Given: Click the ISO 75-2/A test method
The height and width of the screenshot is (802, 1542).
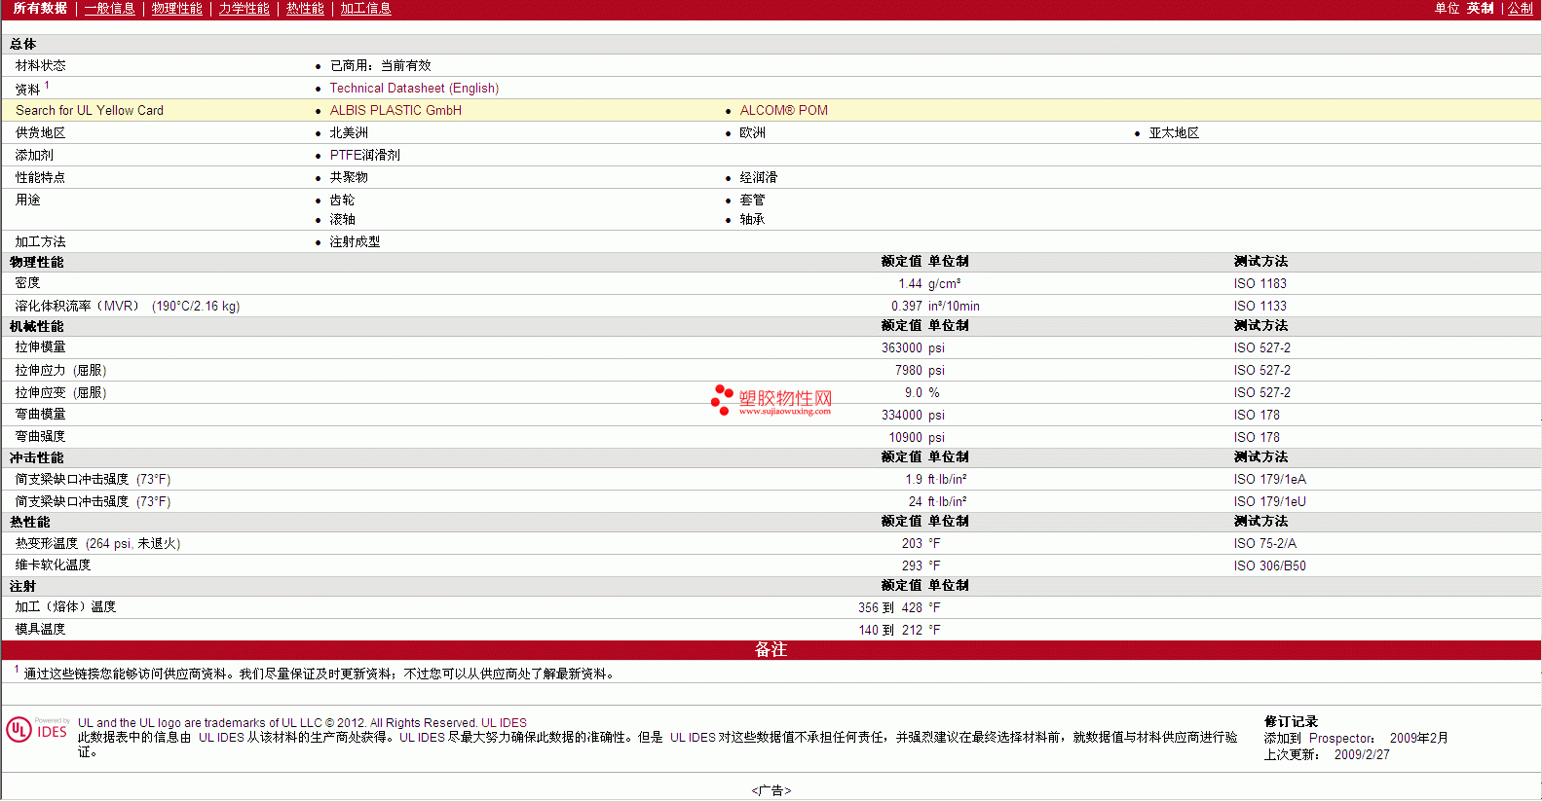Looking at the screenshot, I should pyautogui.click(x=1265, y=543).
